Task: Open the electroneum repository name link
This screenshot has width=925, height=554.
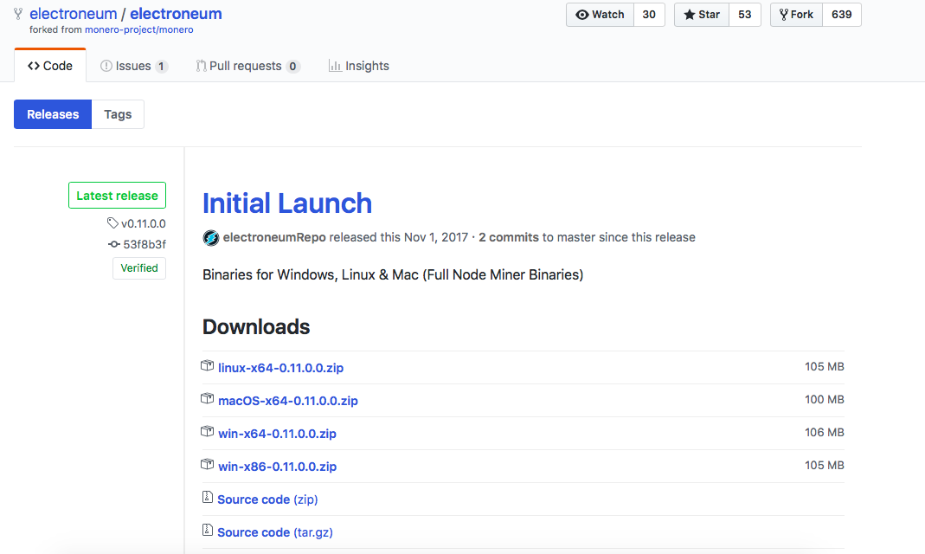Action: (176, 14)
